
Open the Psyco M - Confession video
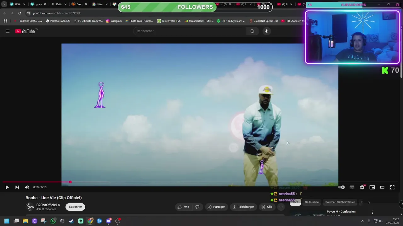(x=341, y=212)
